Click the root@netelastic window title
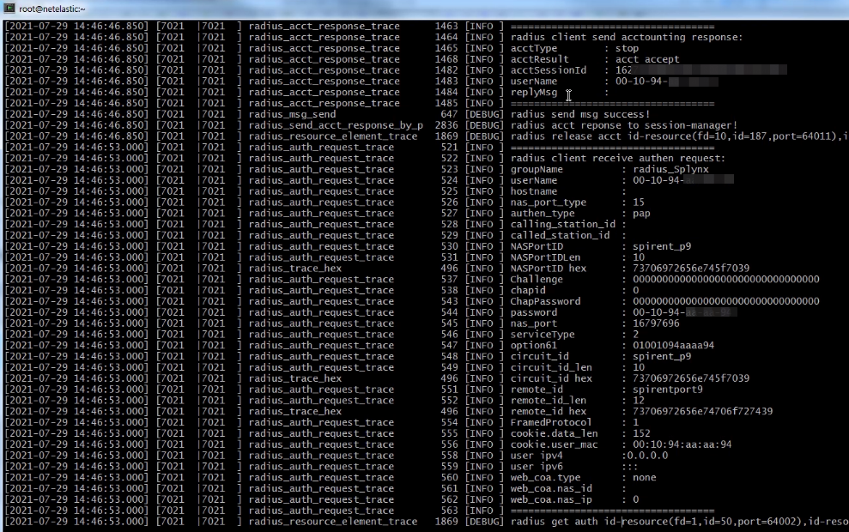Viewport: 849px width, 532px height. pyautogui.click(x=53, y=9)
